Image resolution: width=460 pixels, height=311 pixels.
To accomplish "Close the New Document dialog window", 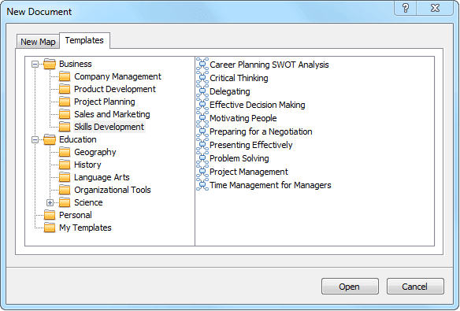I will tap(435, 8).
